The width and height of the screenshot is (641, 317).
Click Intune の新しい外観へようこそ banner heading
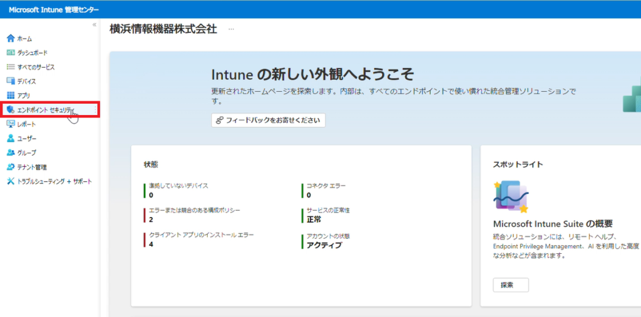pos(313,75)
